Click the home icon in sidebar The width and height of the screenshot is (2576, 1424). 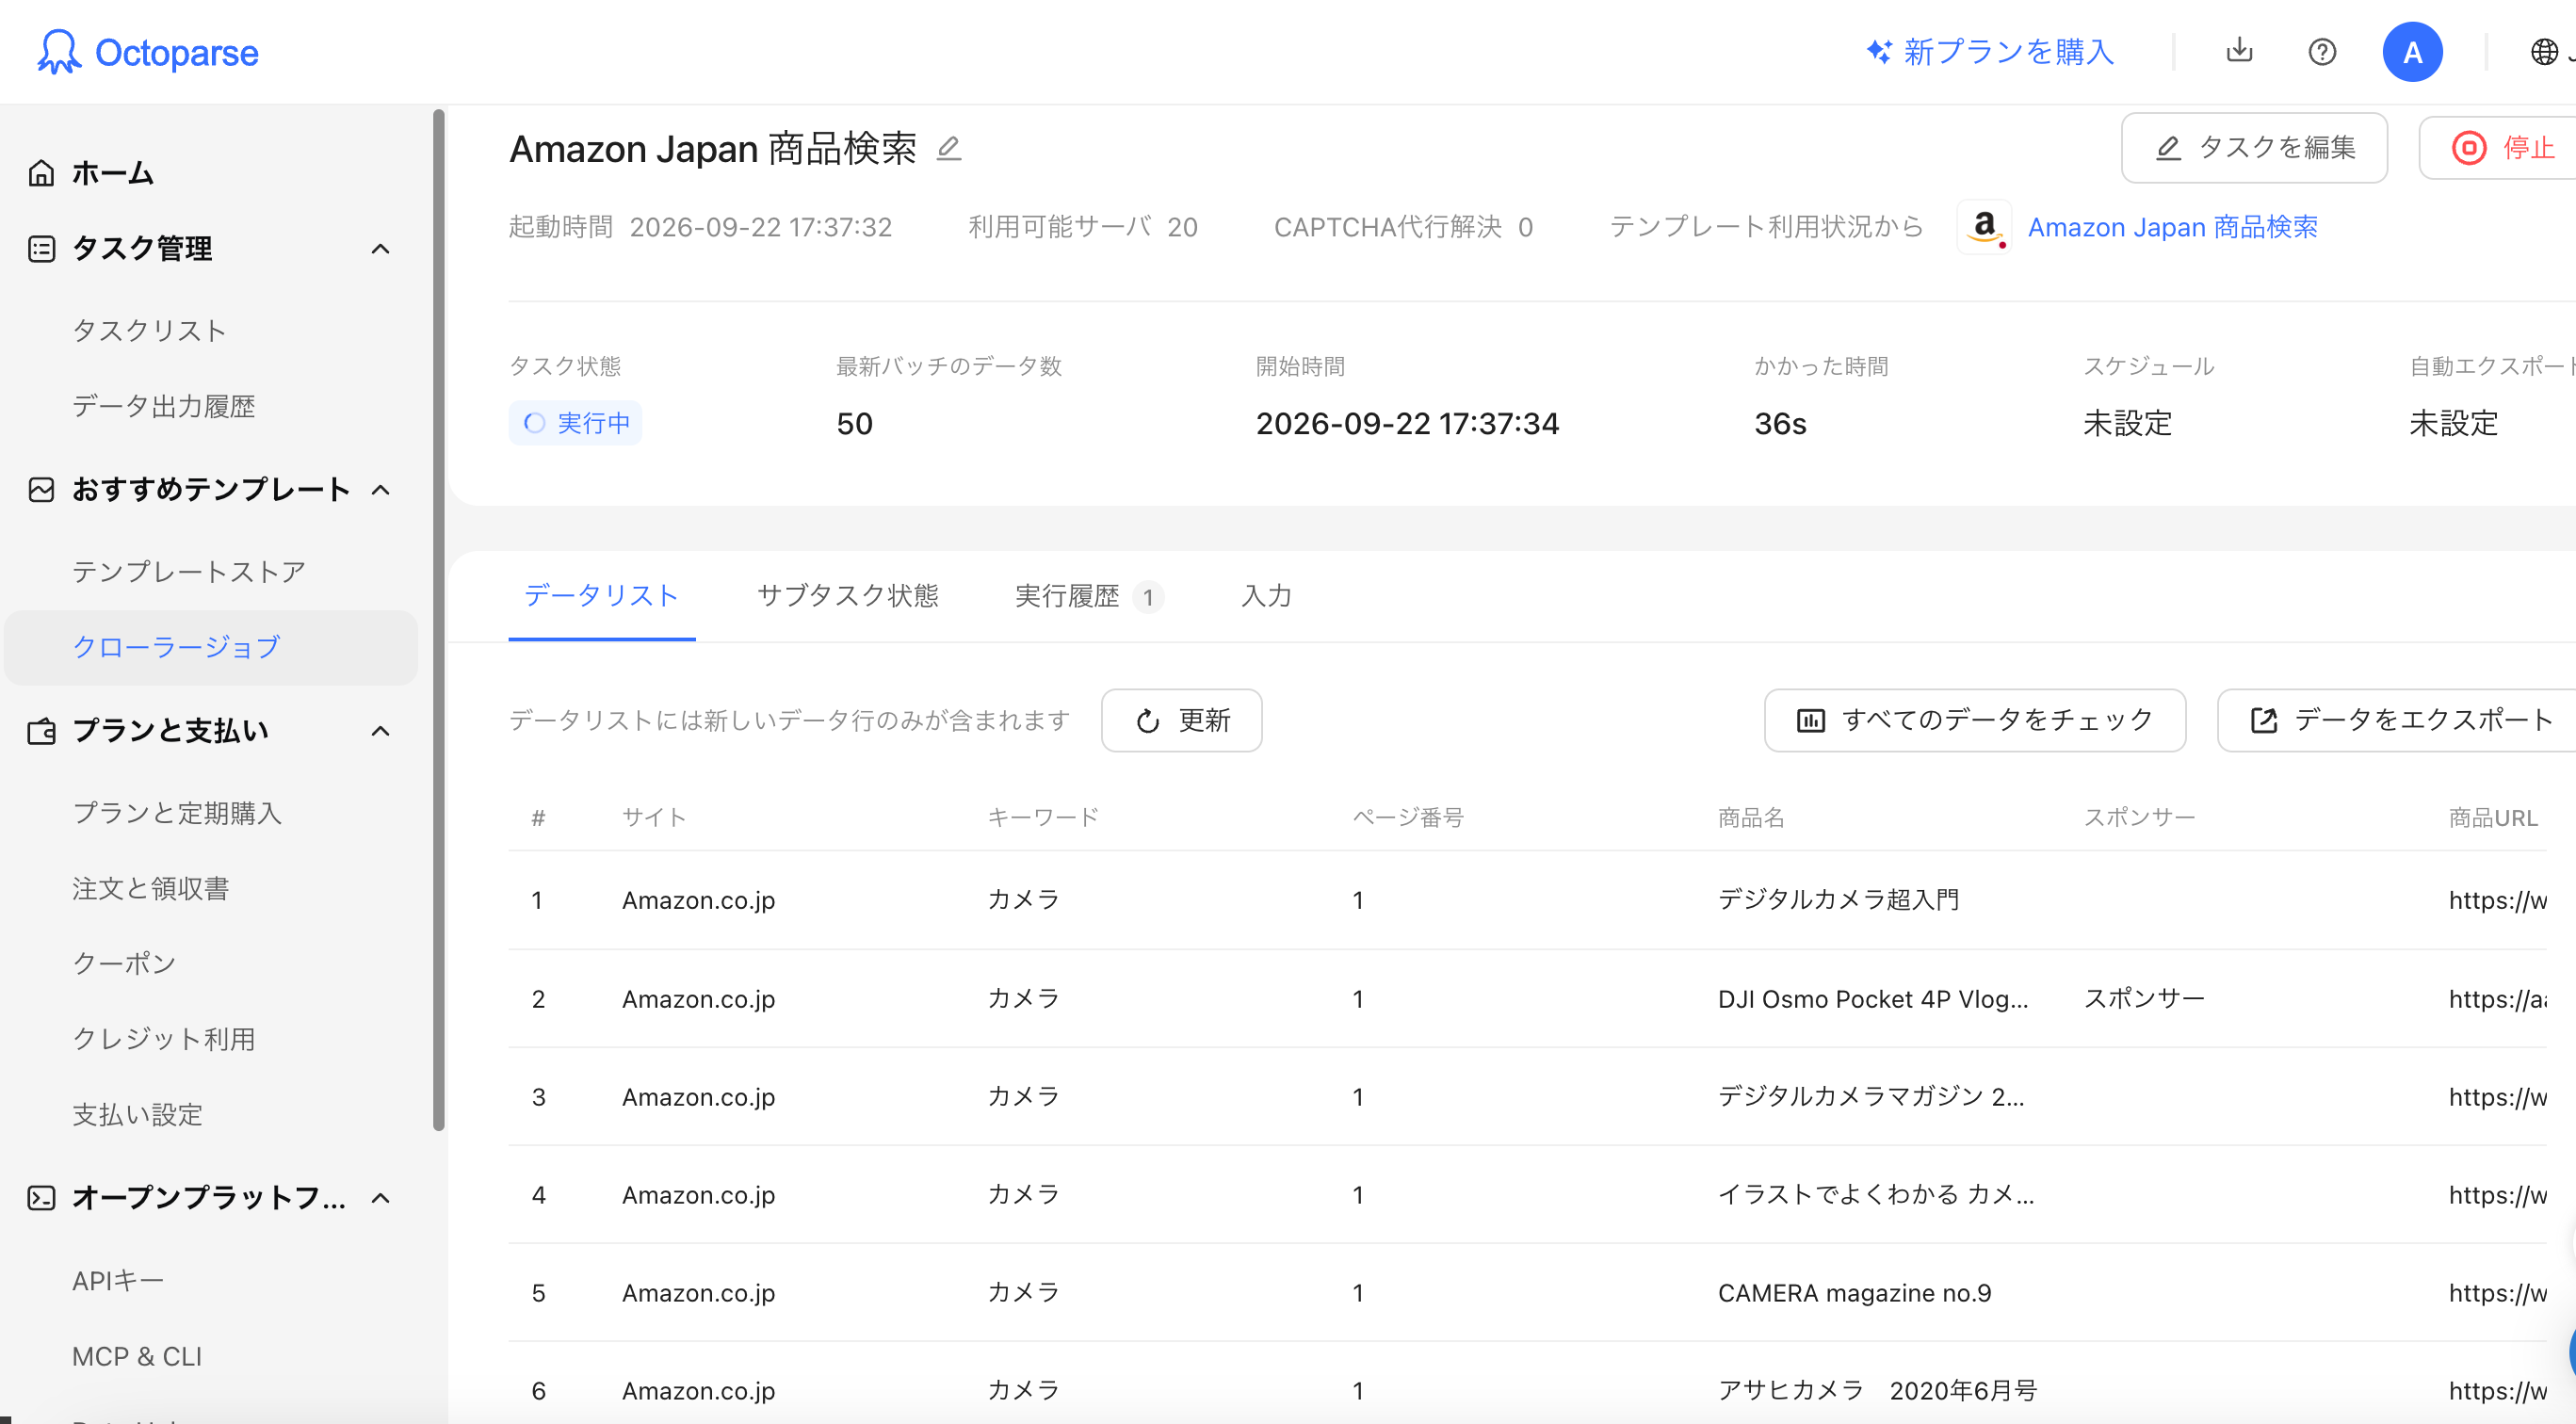point(41,173)
